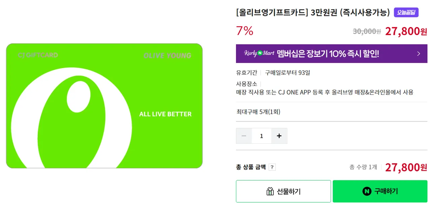Increase quantity with the plus button
The width and height of the screenshot is (431, 204).
coord(279,136)
